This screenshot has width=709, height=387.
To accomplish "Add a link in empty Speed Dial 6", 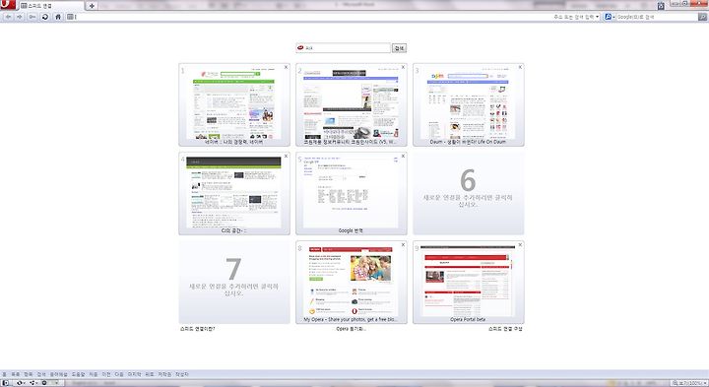I will pyautogui.click(x=469, y=193).
